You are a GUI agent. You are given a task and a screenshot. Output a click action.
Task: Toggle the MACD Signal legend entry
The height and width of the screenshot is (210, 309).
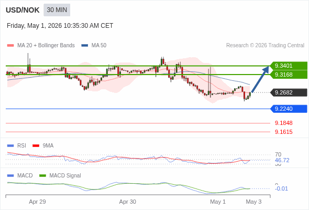coord(60,175)
